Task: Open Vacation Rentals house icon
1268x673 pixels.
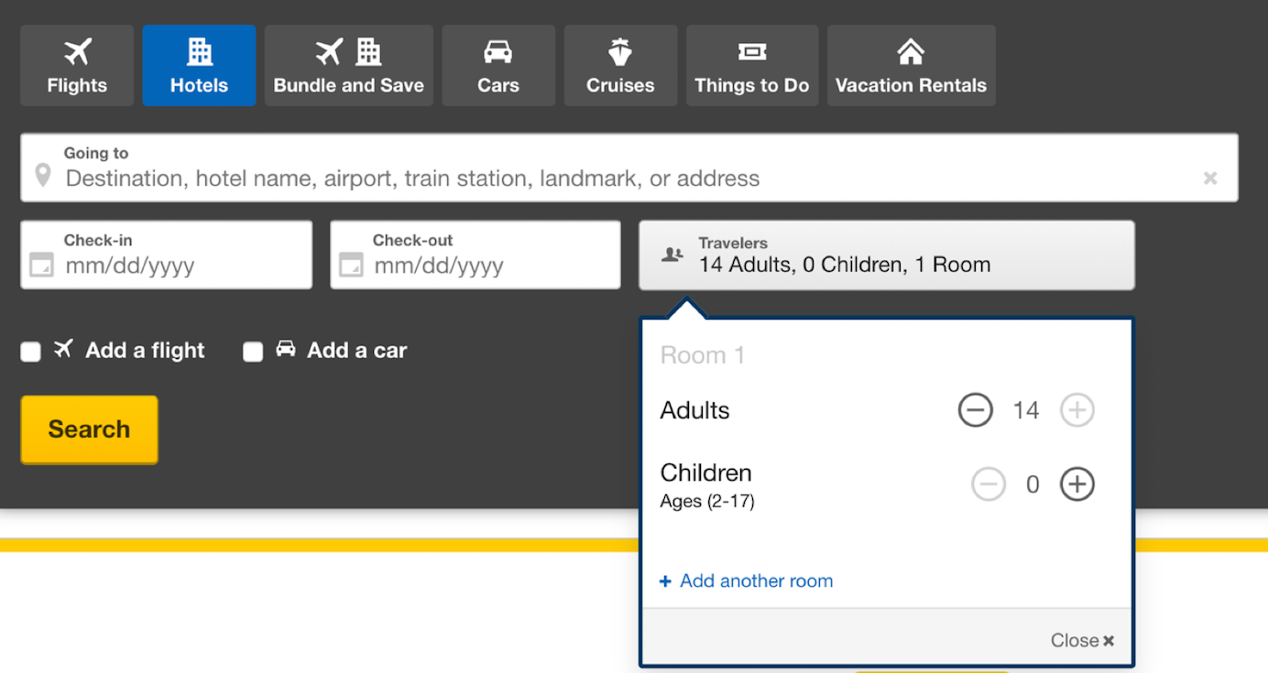Action: pyautogui.click(x=911, y=52)
